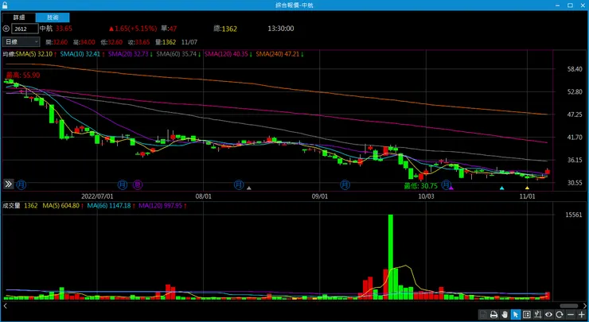This screenshot has width=589, height=322.
Task: Click the indicator settings chart icon
Action: [x=537, y=315]
